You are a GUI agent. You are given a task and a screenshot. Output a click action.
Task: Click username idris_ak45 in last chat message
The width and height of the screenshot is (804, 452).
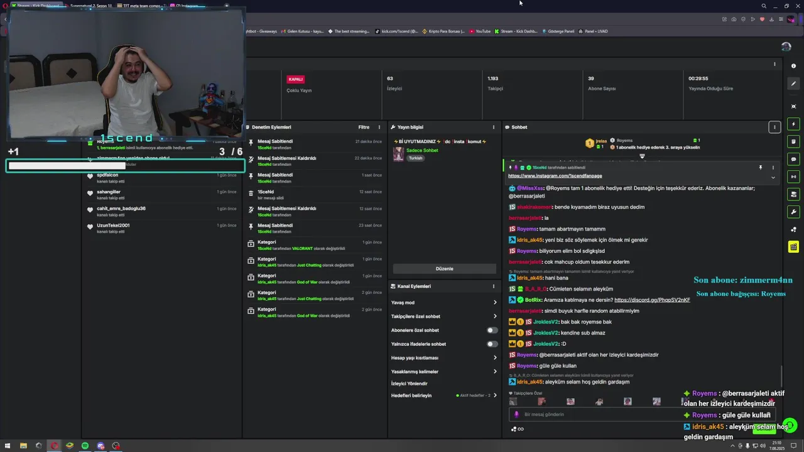(x=530, y=382)
